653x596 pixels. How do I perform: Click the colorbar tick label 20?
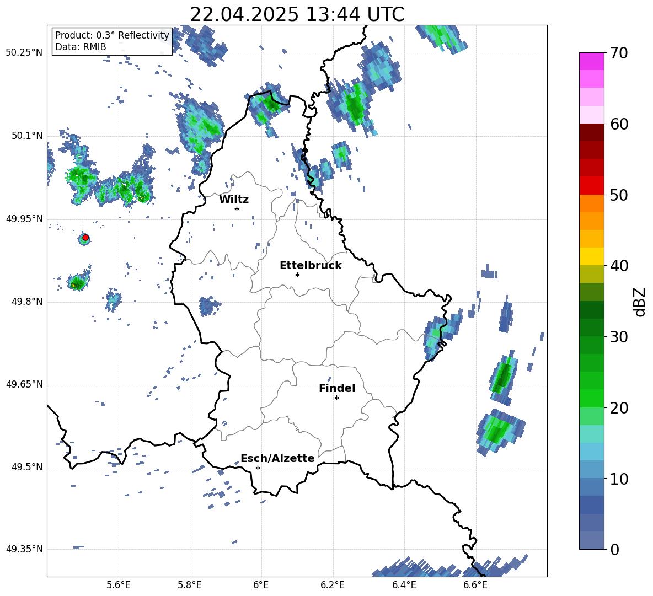pyautogui.click(x=619, y=407)
